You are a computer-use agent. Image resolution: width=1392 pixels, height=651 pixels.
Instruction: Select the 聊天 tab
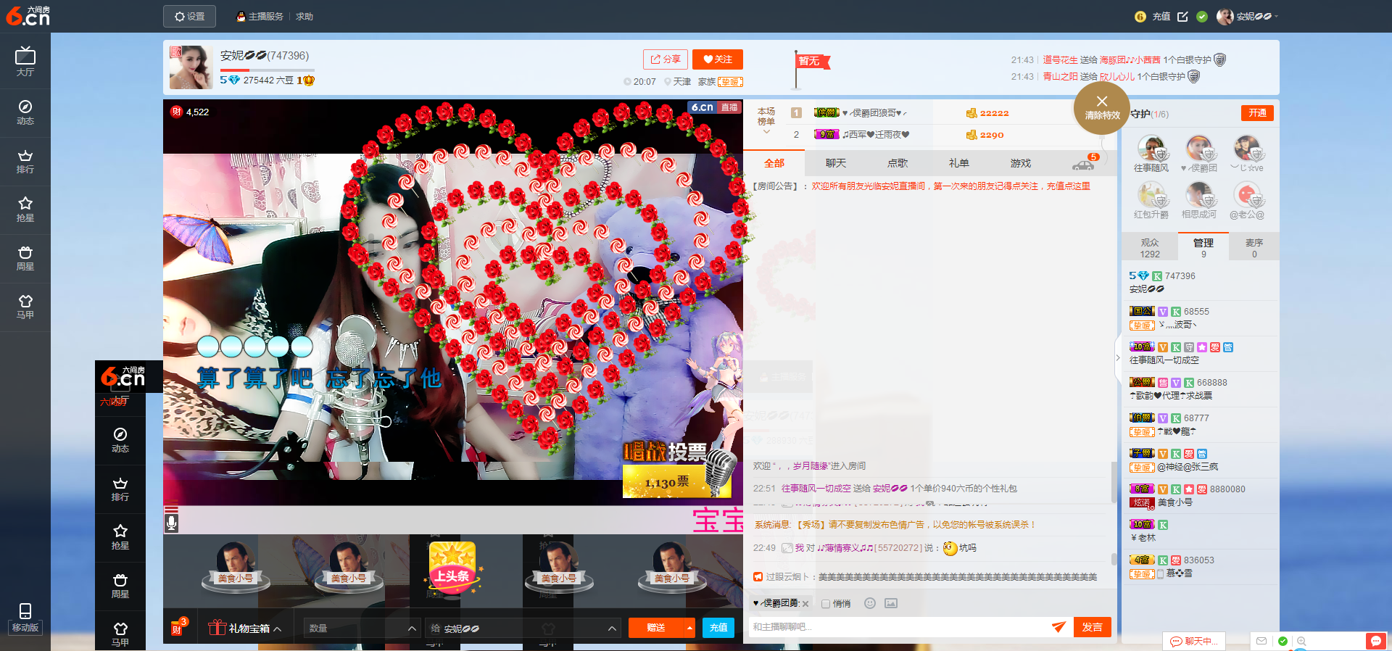click(x=836, y=163)
